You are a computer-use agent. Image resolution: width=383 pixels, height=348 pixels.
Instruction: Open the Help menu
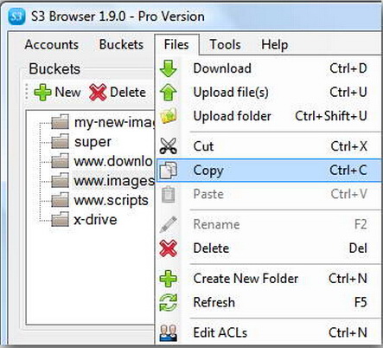274,45
